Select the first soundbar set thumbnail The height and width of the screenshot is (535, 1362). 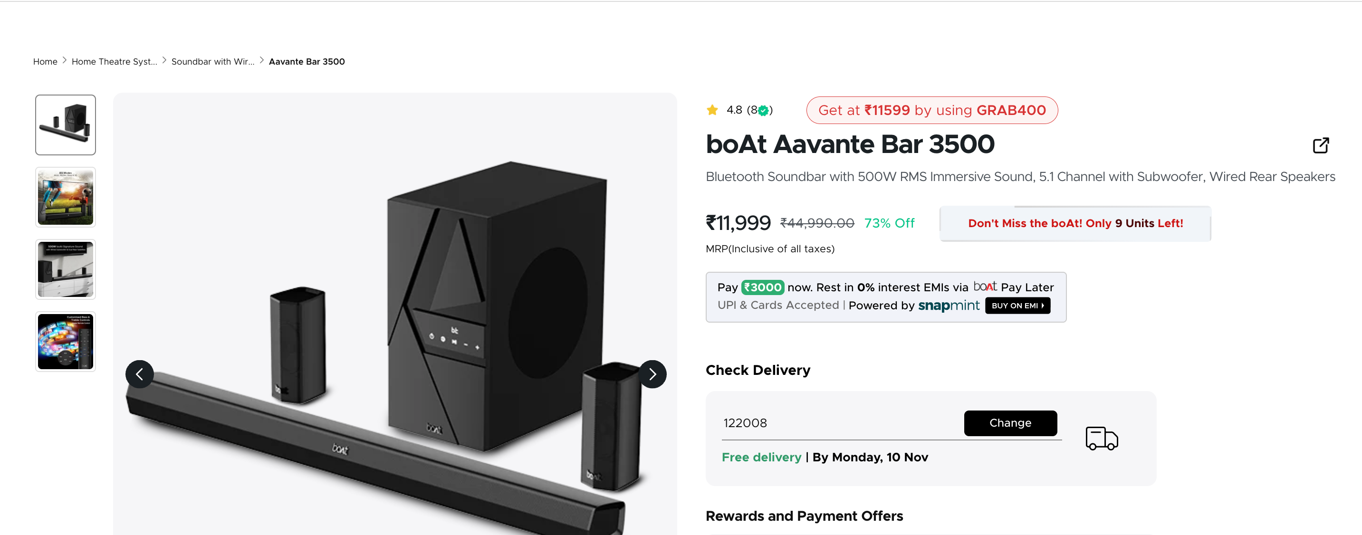(x=66, y=125)
